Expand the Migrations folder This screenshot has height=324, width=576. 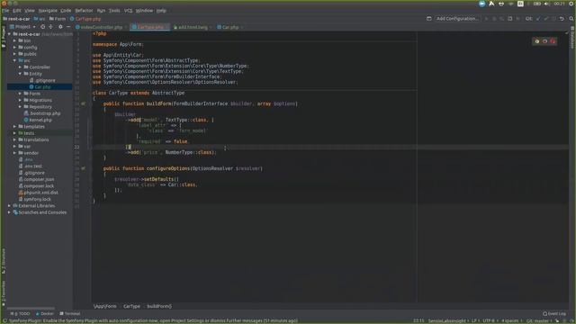pos(20,100)
